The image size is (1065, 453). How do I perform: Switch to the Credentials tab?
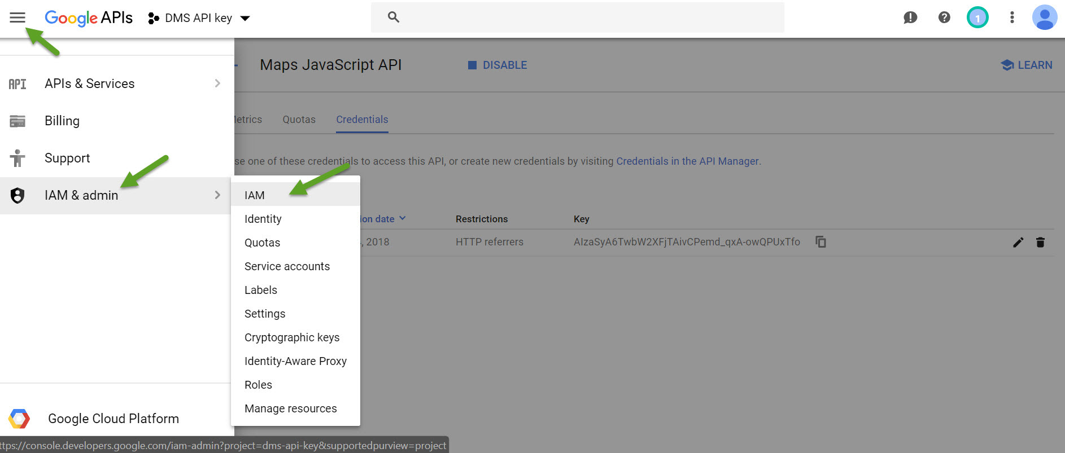click(x=362, y=120)
